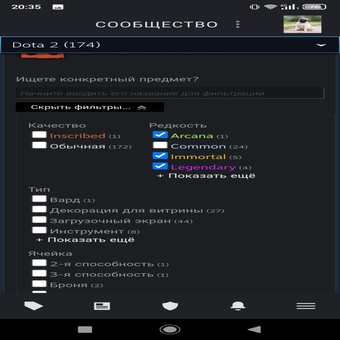Enable the Common rarity checkbox
Image resolution: width=340 pixels, height=340 pixels.
point(160,146)
